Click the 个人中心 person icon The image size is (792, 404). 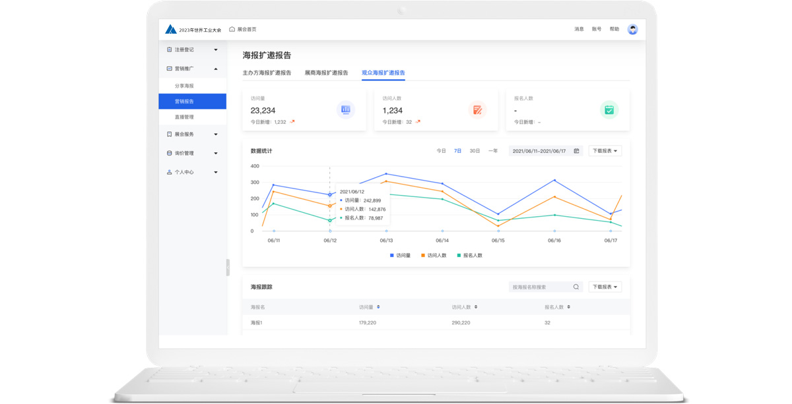pyautogui.click(x=170, y=172)
